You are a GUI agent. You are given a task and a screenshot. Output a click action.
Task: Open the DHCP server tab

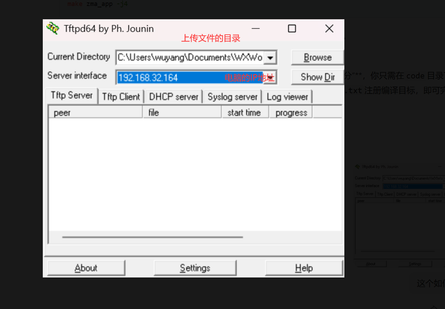click(174, 97)
